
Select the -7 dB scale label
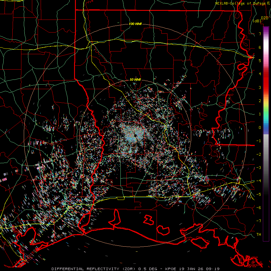259,221
